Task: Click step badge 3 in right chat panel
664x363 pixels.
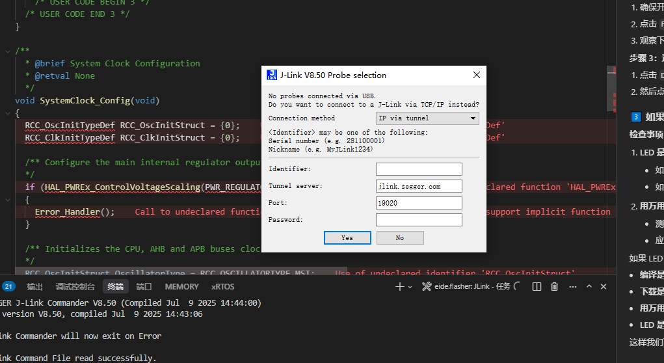Action: pos(635,117)
